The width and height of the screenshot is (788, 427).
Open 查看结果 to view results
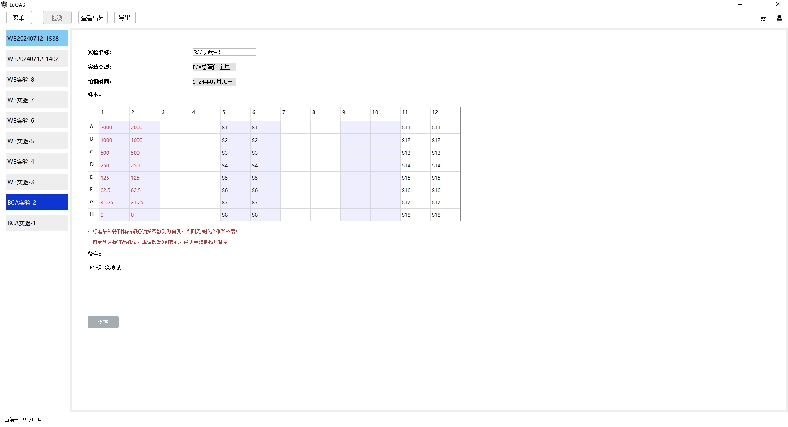tap(93, 18)
